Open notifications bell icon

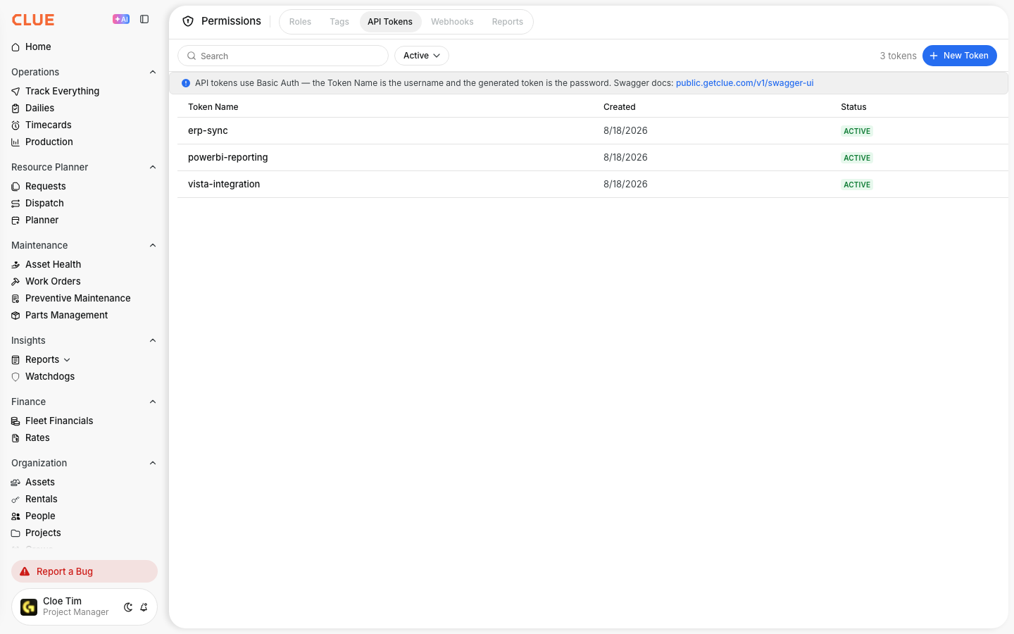point(144,607)
